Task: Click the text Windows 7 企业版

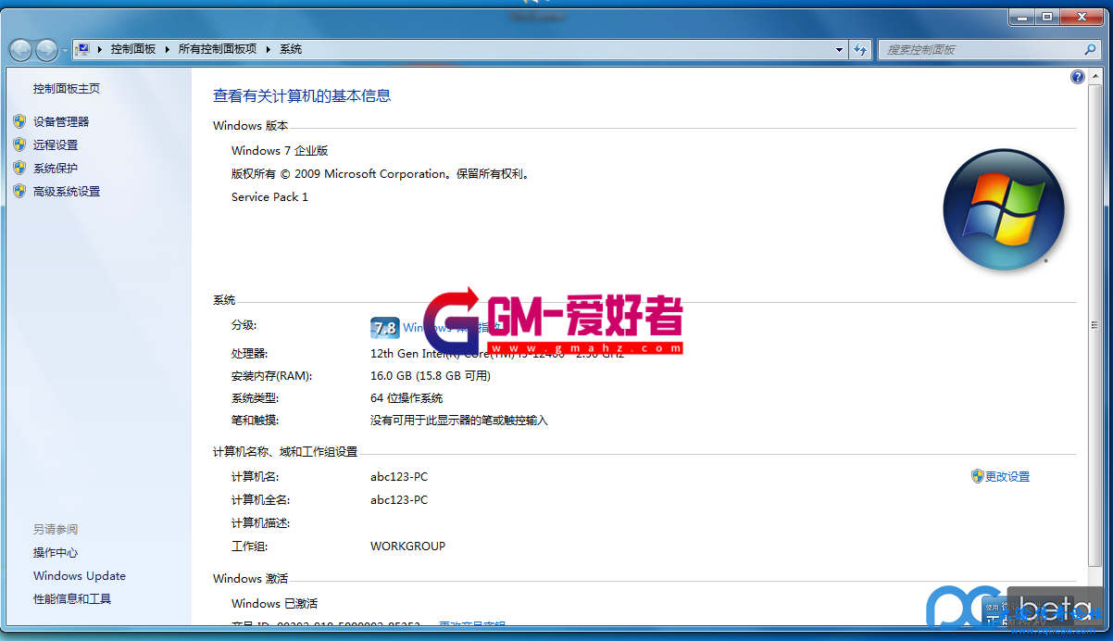Action: (x=280, y=150)
